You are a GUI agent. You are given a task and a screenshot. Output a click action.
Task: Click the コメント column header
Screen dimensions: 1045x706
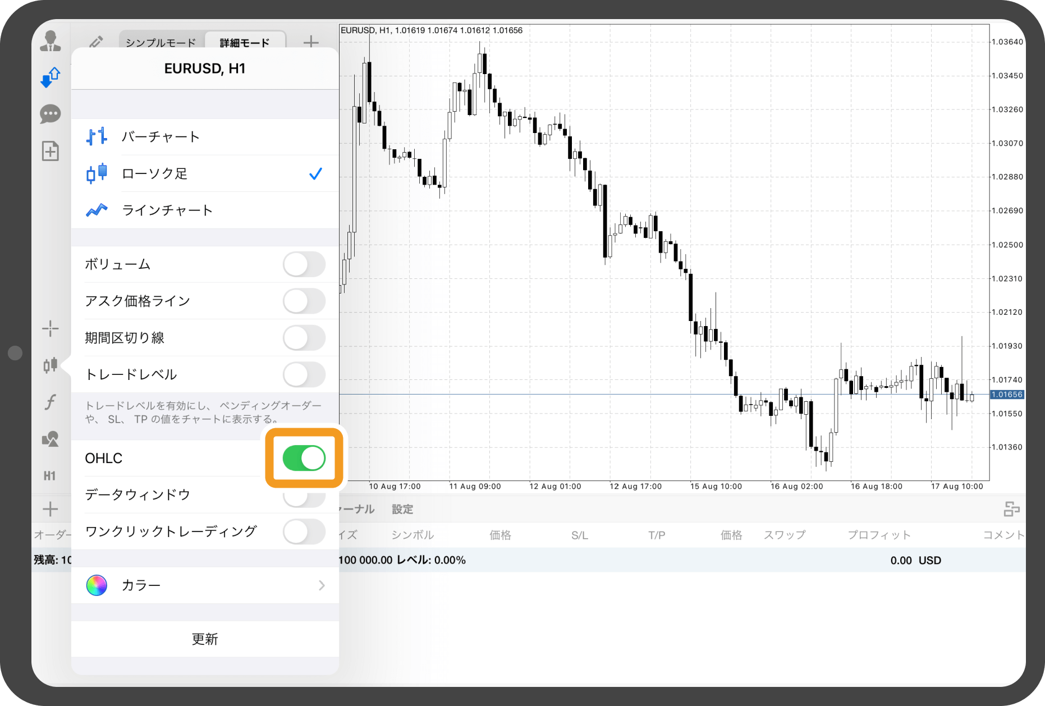coord(1004,535)
